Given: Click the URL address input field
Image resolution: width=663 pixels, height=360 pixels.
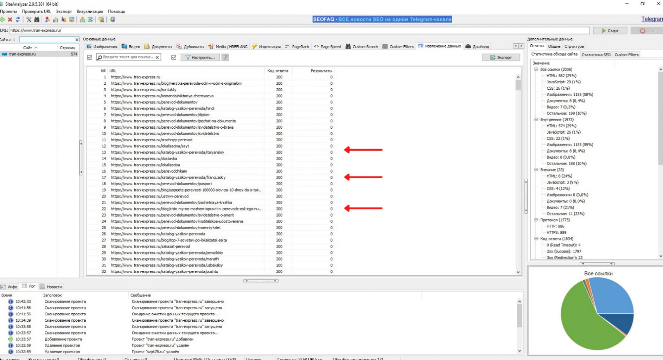Looking at the screenshot, I should point(299,31).
